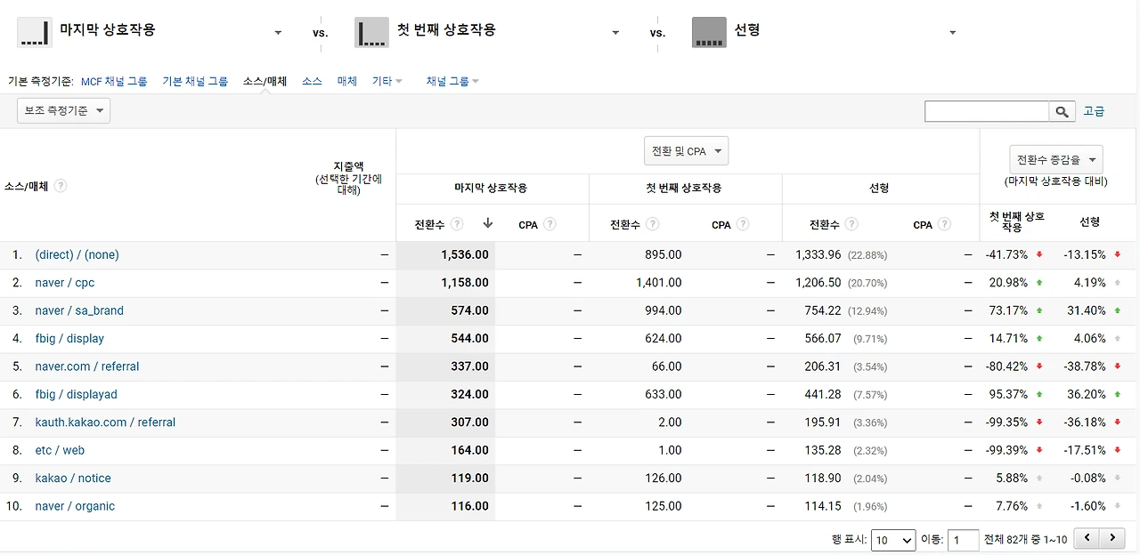Click the 고급 advanced filter link
Screen dimensions: 1140x555
point(1094,111)
